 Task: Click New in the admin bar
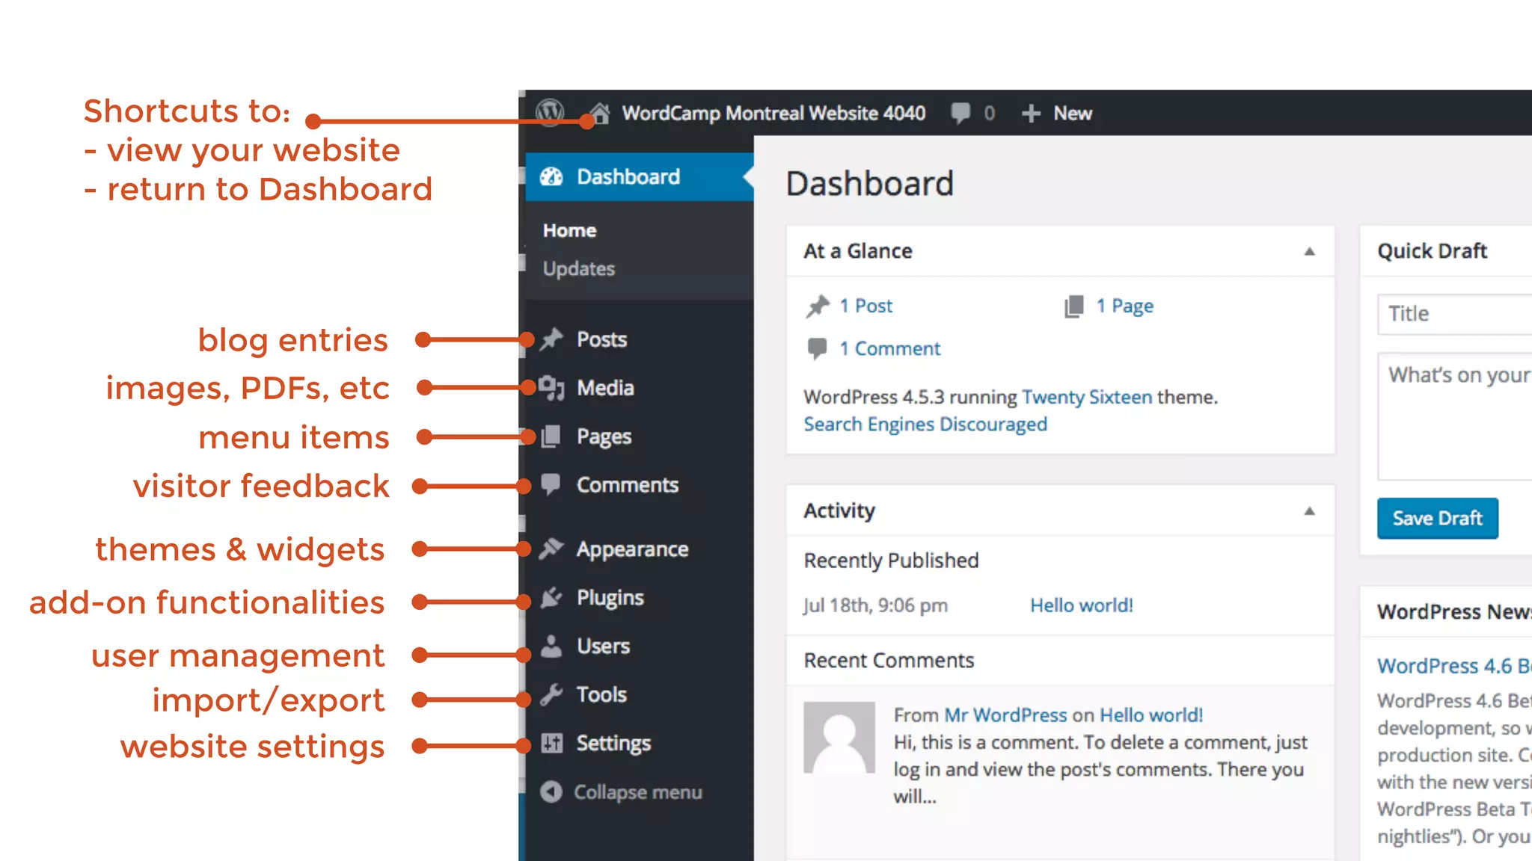click(x=1073, y=114)
